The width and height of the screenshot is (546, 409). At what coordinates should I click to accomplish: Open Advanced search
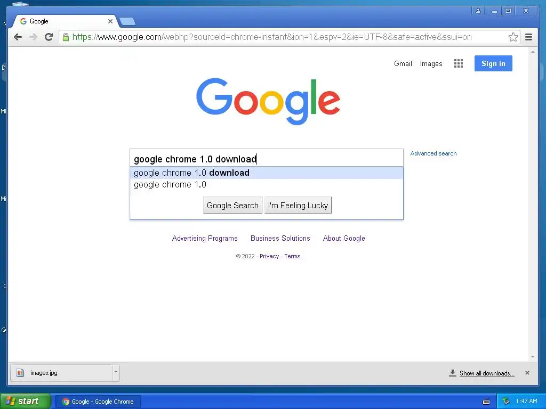pos(433,153)
